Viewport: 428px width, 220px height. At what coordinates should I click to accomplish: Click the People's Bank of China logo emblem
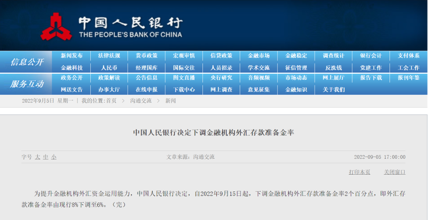click(x=56, y=26)
